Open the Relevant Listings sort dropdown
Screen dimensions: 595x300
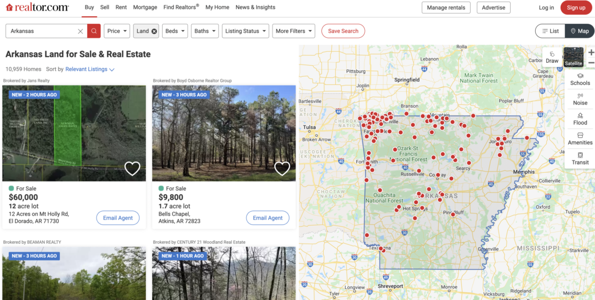pyautogui.click(x=90, y=69)
